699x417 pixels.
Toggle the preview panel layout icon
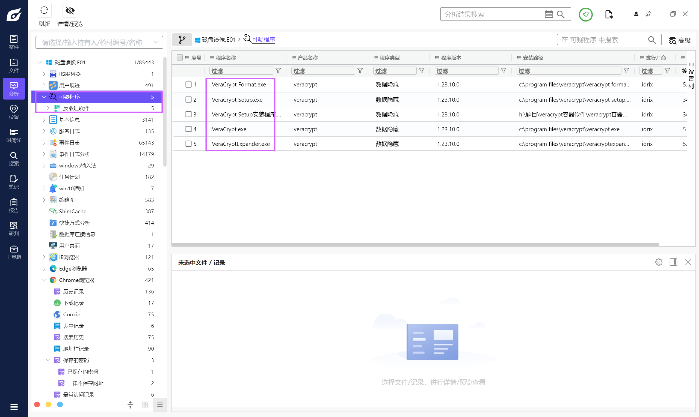coord(673,262)
